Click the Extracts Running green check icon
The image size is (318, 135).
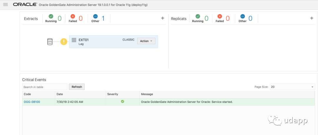pos(51,16)
